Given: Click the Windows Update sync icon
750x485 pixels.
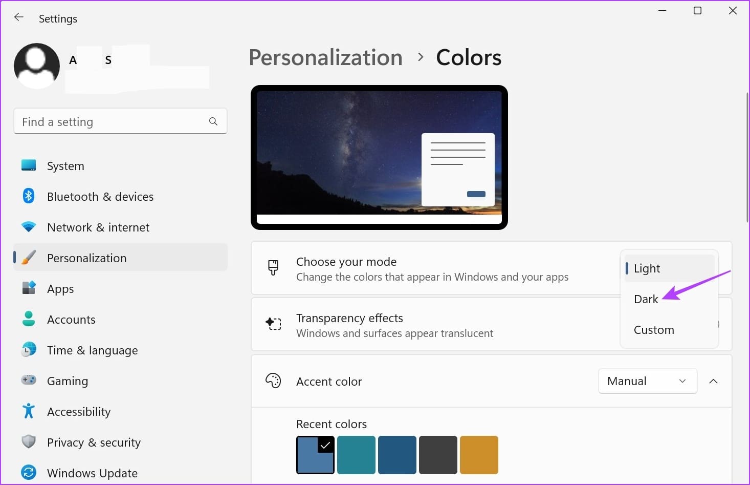Looking at the screenshot, I should tap(29, 472).
